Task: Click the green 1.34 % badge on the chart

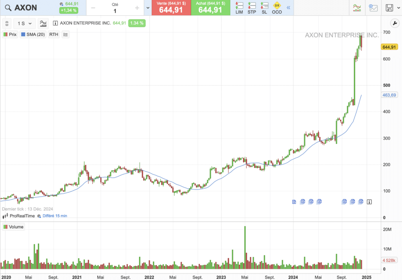Action: pyautogui.click(x=137, y=23)
